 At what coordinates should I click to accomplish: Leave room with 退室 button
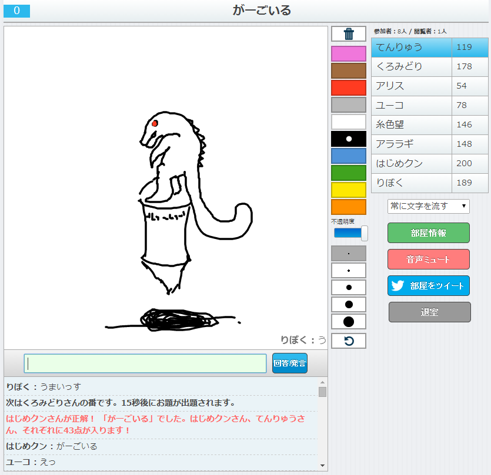point(430,312)
